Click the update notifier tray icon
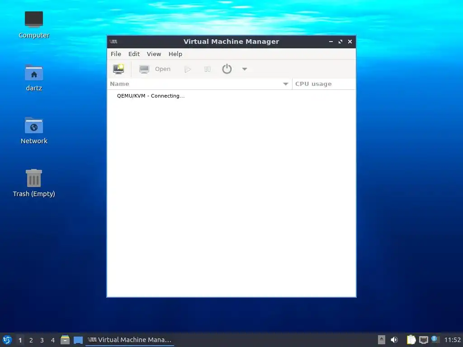 tap(435, 339)
